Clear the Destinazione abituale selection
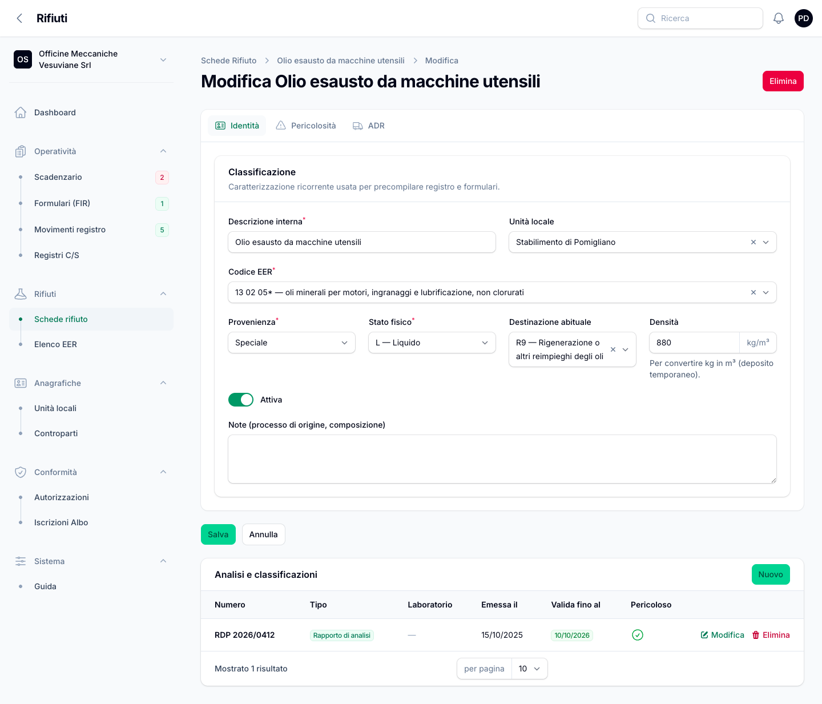 click(613, 349)
